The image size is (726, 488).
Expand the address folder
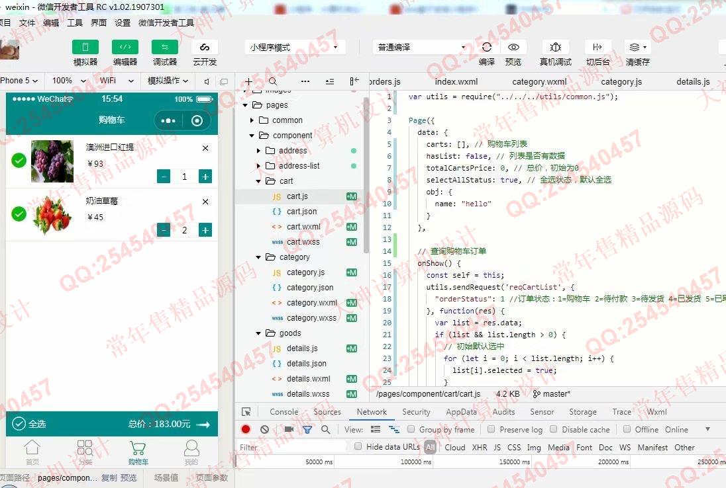pos(258,151)
